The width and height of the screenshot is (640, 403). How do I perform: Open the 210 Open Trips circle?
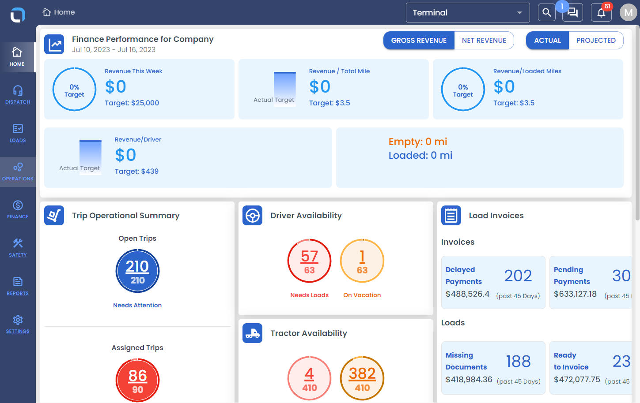point(137,271)
